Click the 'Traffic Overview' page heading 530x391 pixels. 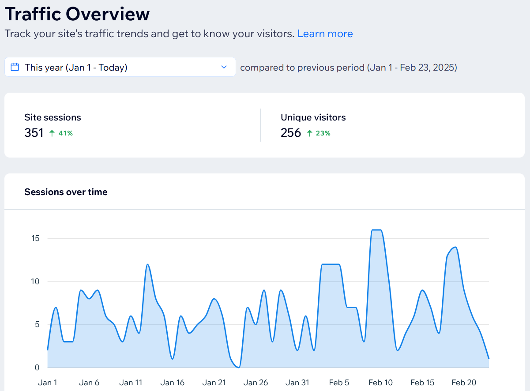click(x=77, y=14)
